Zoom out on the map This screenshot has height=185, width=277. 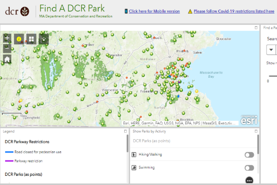pos(7,48)
